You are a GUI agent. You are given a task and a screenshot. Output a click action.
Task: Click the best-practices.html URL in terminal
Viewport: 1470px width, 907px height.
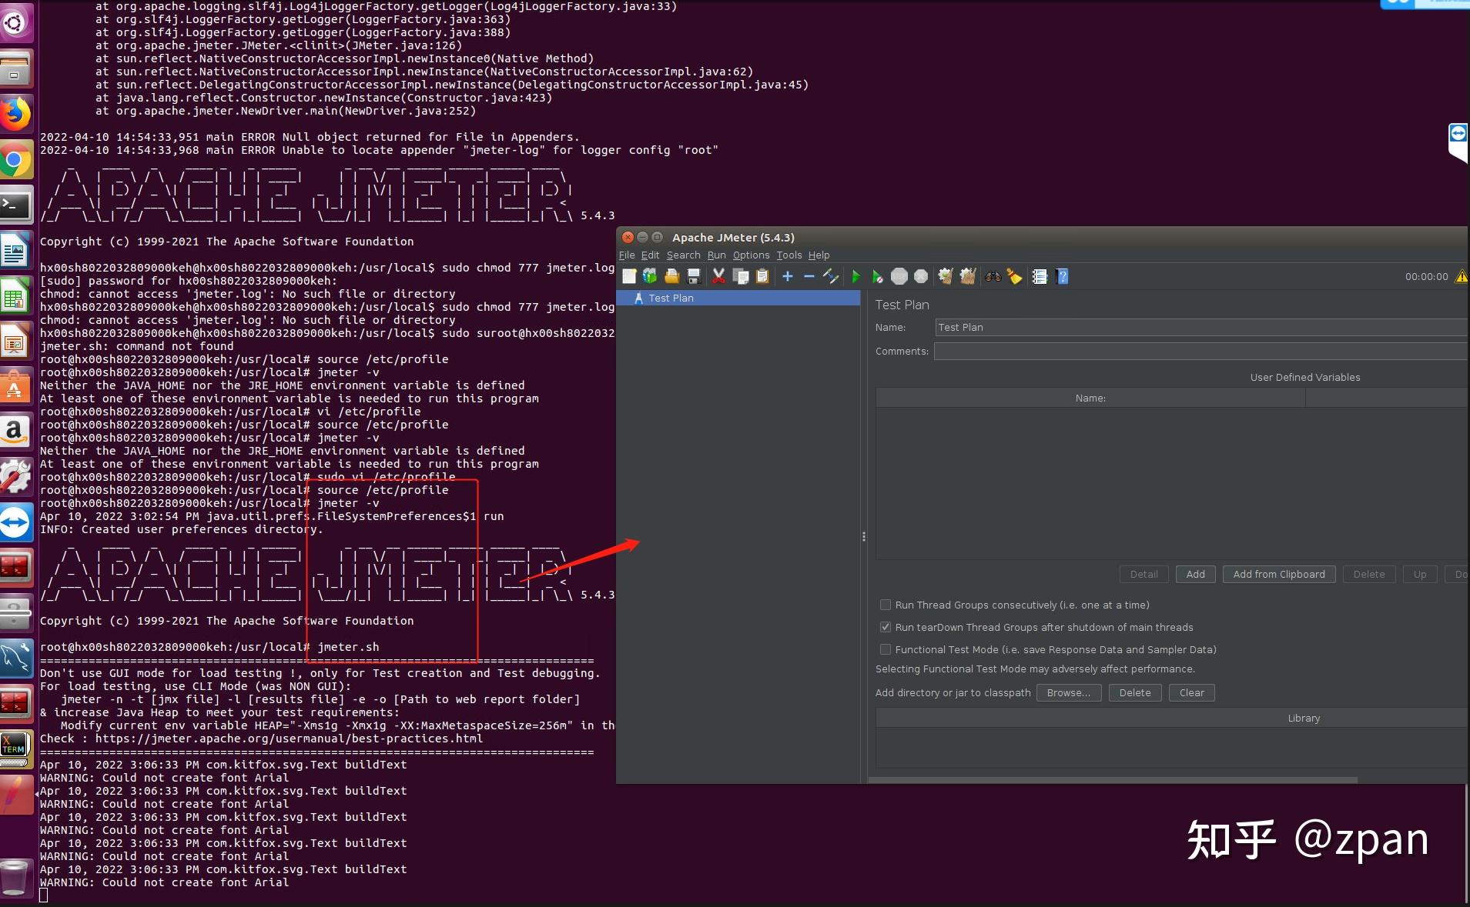point(289,739)
